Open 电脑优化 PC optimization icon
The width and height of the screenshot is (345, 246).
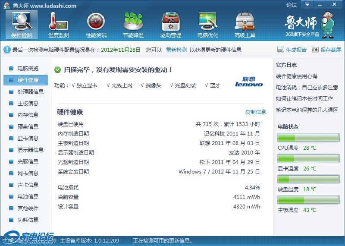pyautogui.click(x=208, y=25)
